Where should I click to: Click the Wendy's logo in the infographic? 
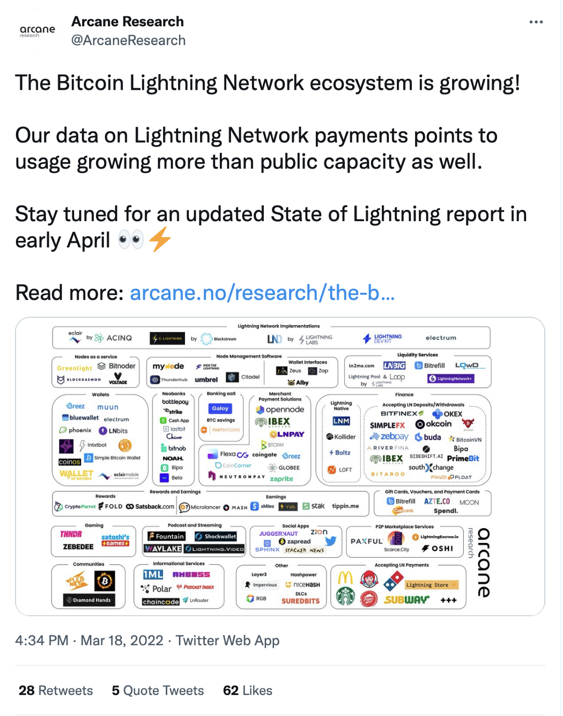tap(368, 579)
